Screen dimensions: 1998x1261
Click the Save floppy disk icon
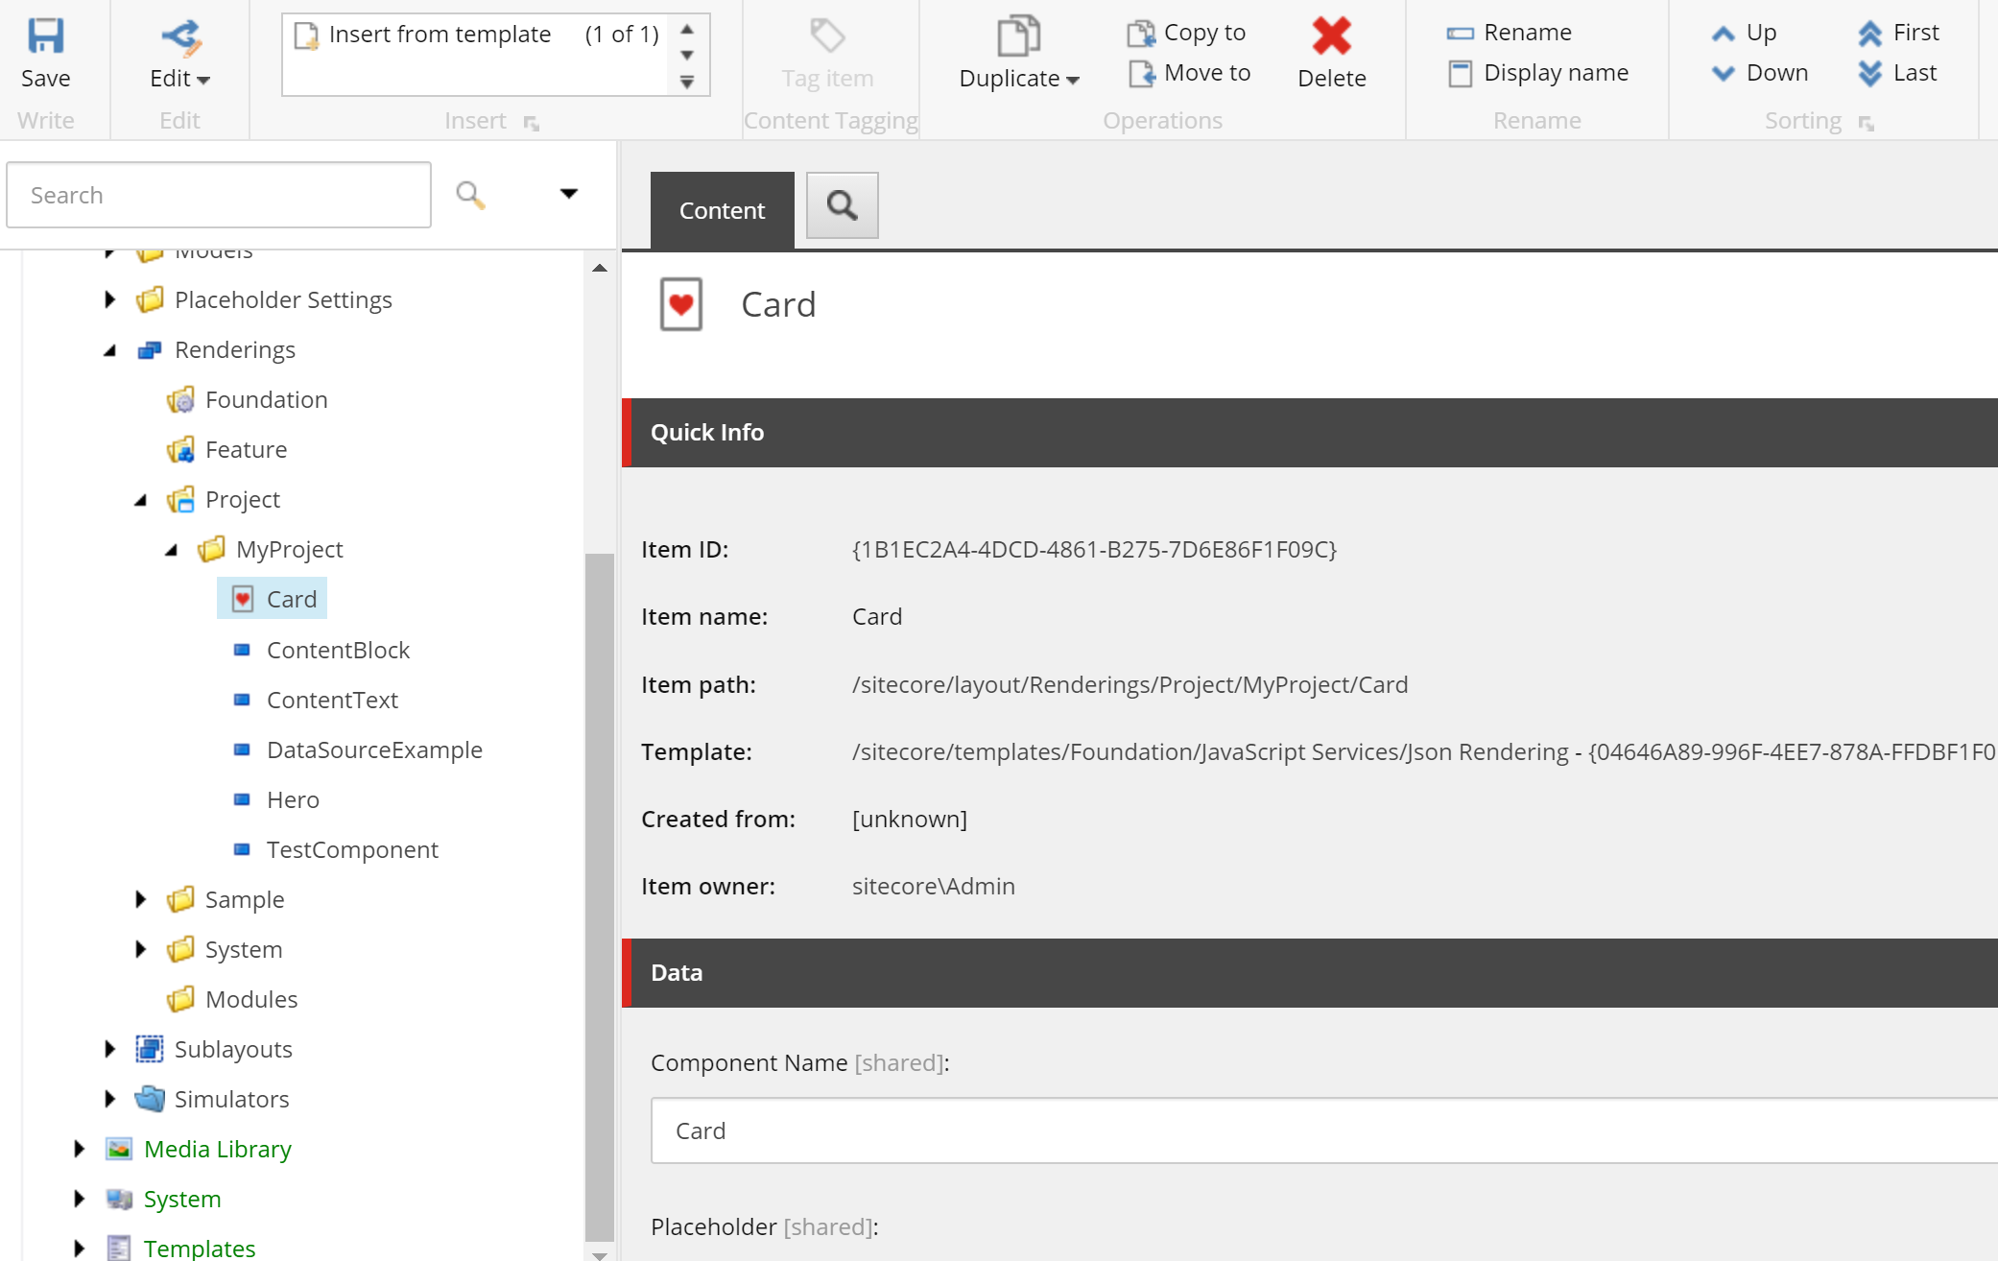tap(45, 36)
